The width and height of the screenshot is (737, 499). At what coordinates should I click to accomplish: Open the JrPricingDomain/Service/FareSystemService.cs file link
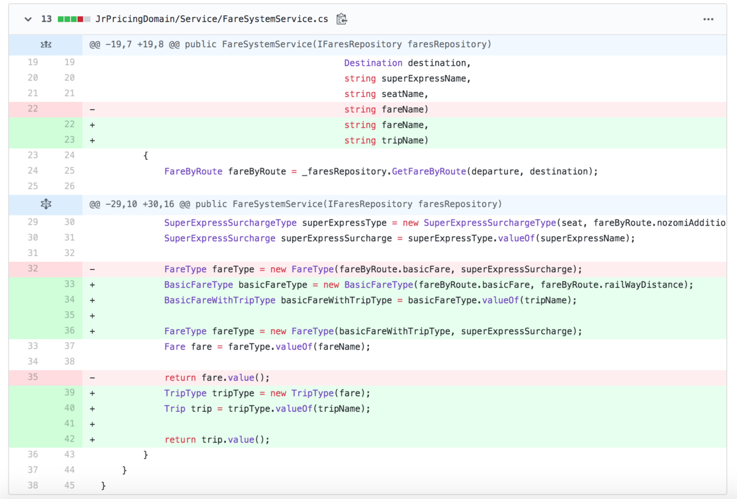(x=212, y=19)
